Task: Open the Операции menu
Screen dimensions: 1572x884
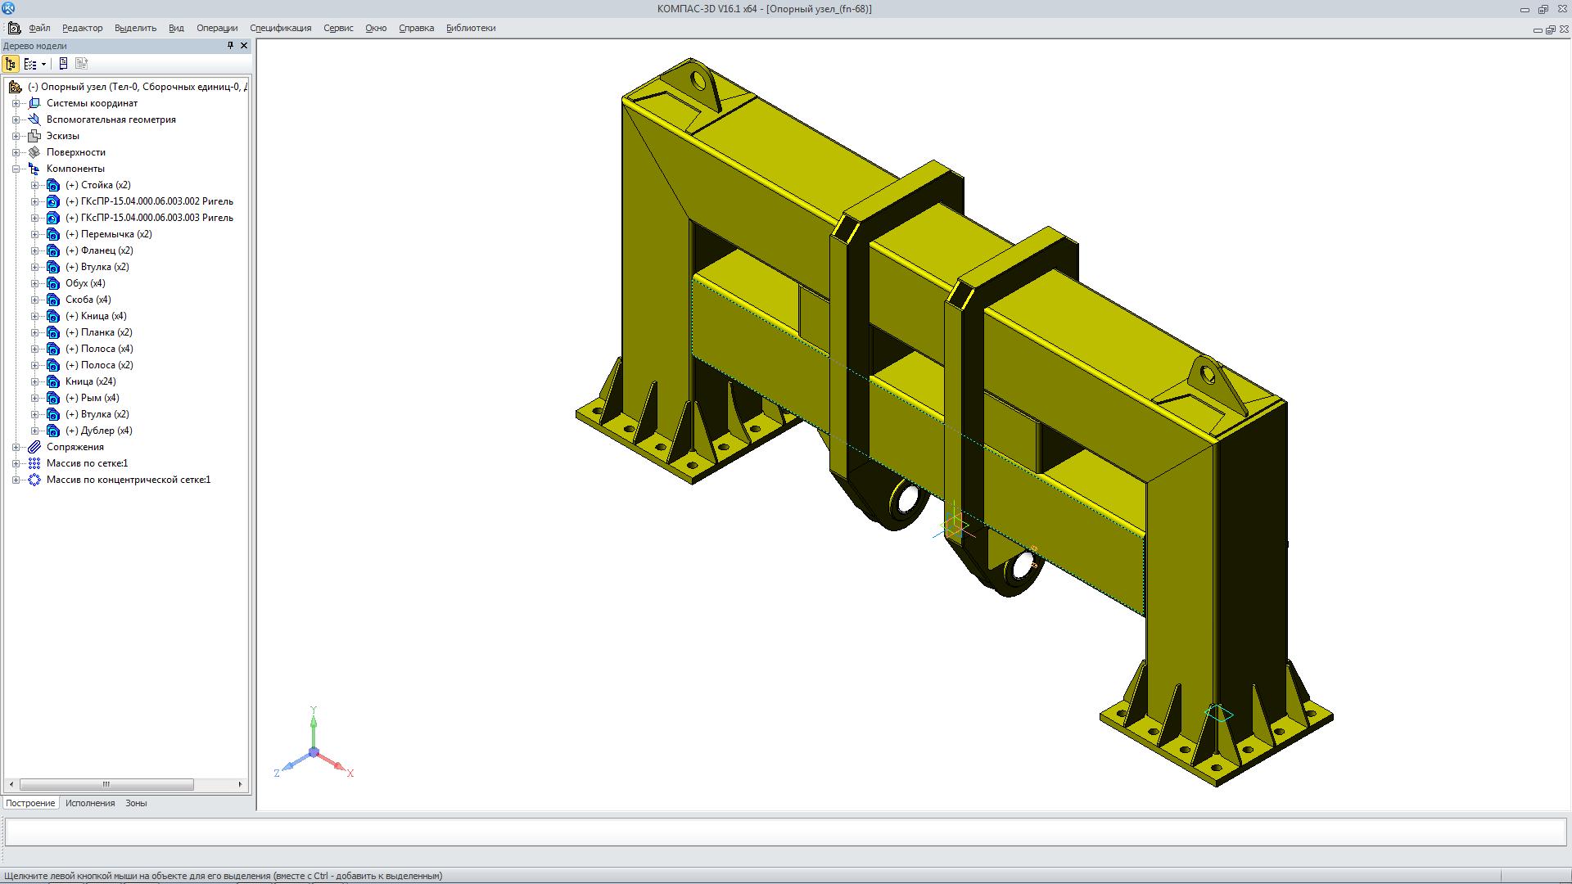Action: [x=216, y=28]
